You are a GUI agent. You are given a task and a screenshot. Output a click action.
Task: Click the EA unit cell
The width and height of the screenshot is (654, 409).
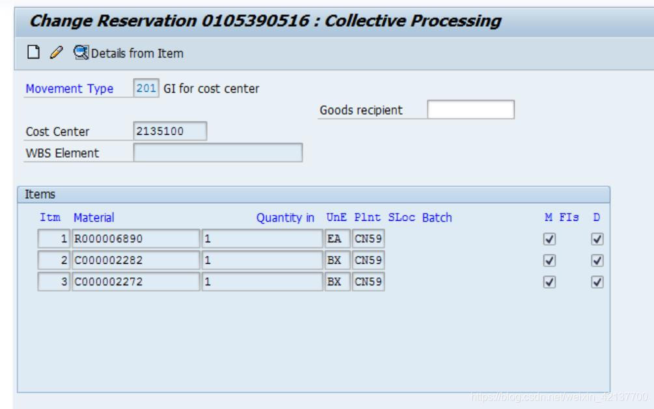point(338,239)
